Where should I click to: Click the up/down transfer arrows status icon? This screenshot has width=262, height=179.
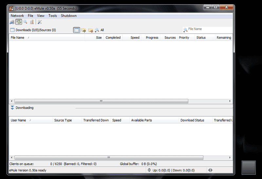pos(149,170)
